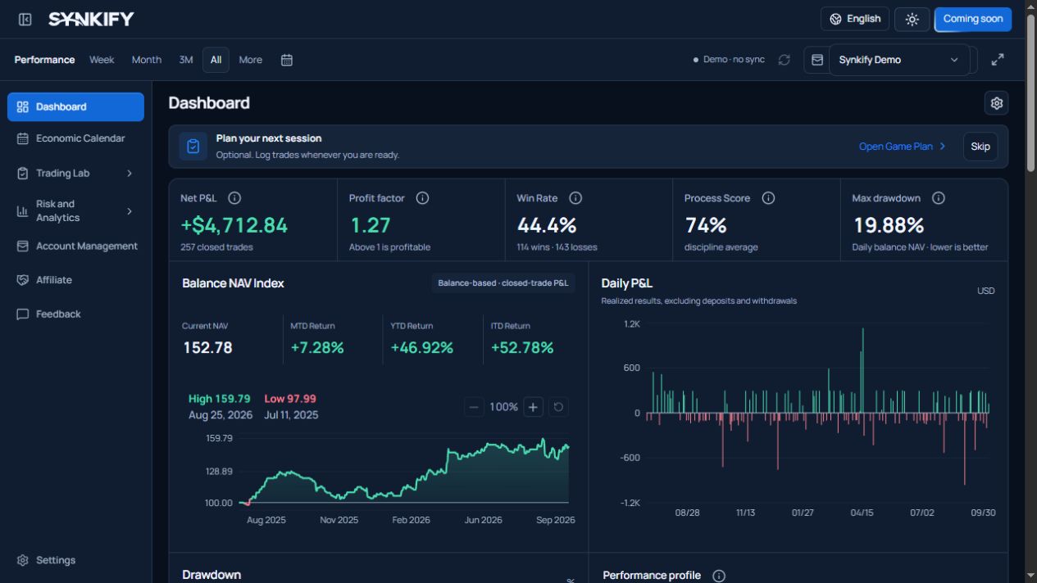Screen dimensions: 1037x583
Task: Reset NAV chart zoom icon
Action: pos(558,407)
